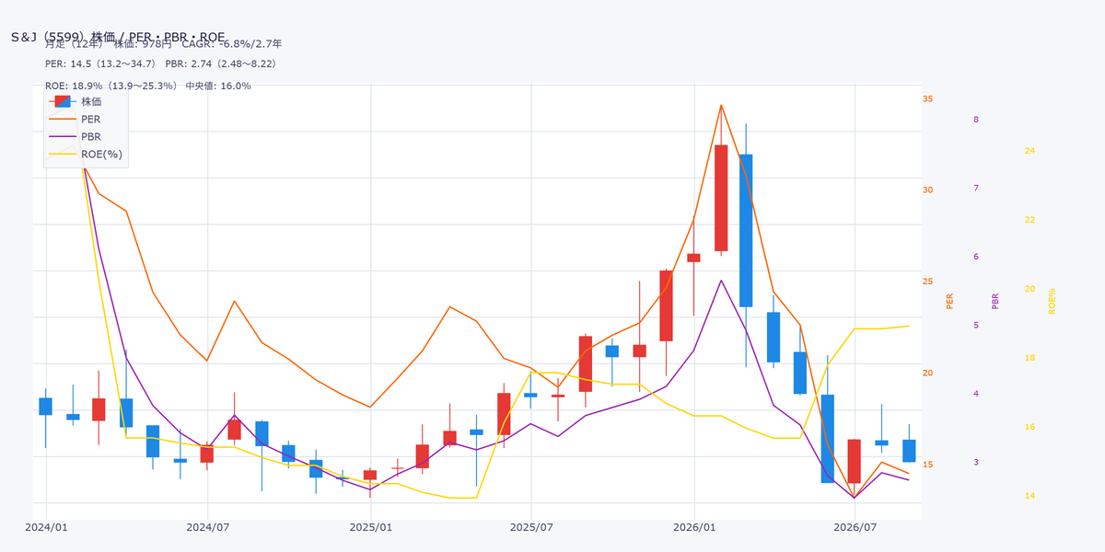Select the 2026/01 x-axis tick label

pyautogui.click(x=694, y=527)
